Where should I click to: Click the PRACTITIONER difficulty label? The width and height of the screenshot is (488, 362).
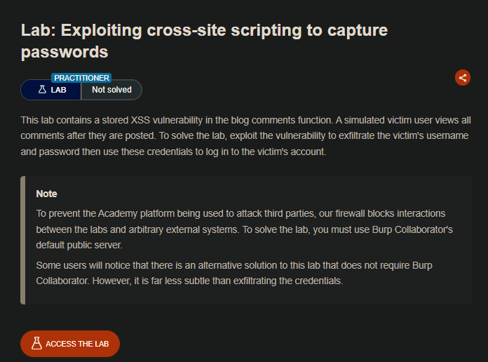pos(81,78)
